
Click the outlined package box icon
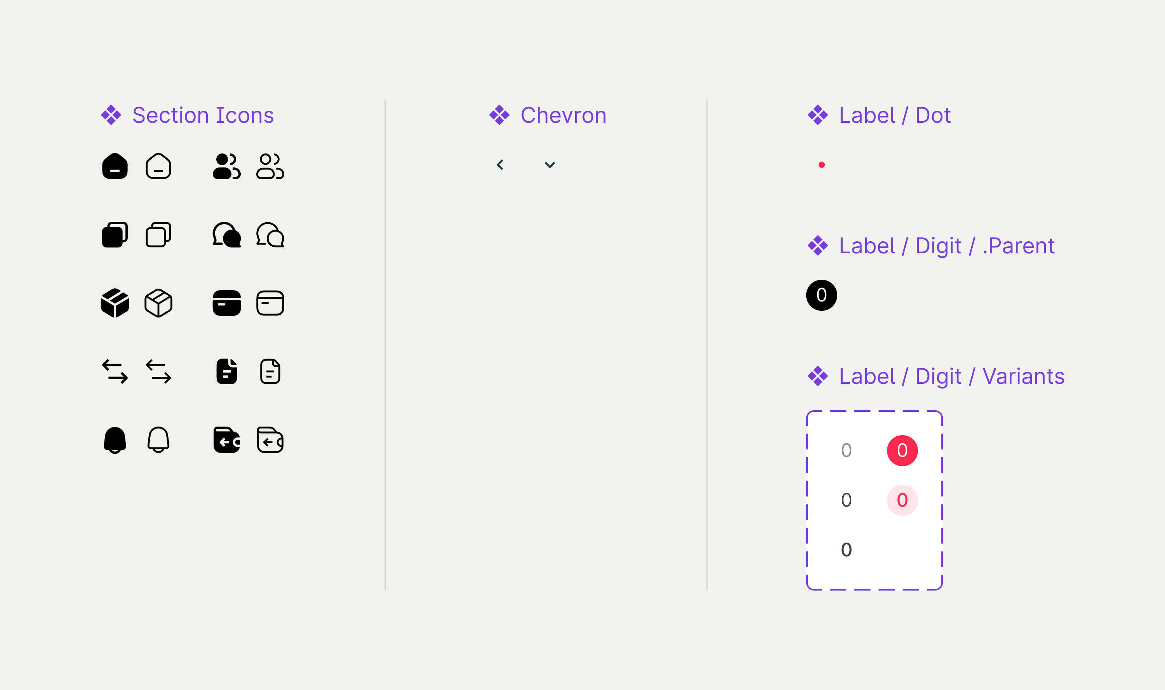(158, 302)
